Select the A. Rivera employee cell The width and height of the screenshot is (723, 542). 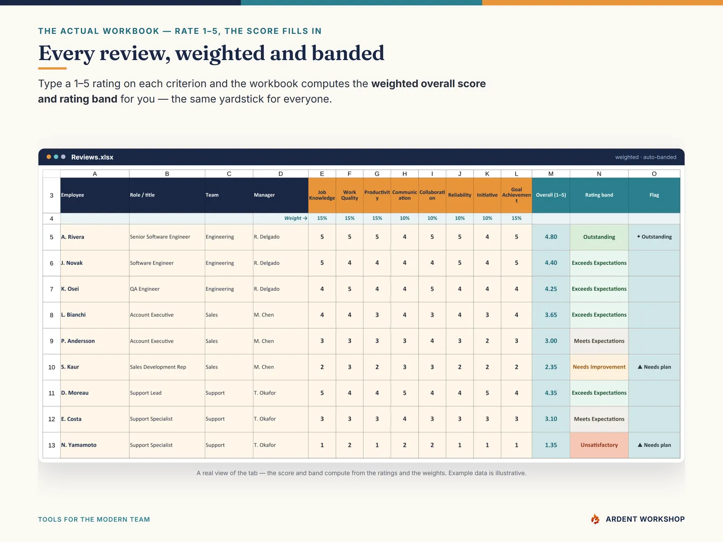click(x=95, y=237)
